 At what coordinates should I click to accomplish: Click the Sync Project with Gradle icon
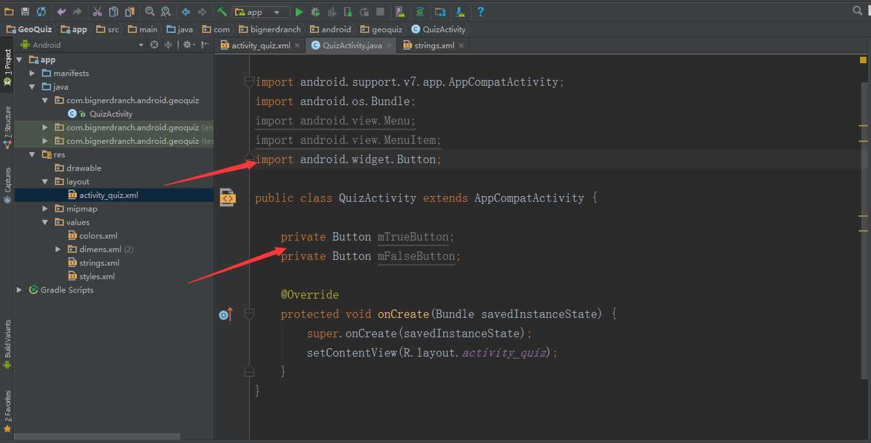(420, 12)
